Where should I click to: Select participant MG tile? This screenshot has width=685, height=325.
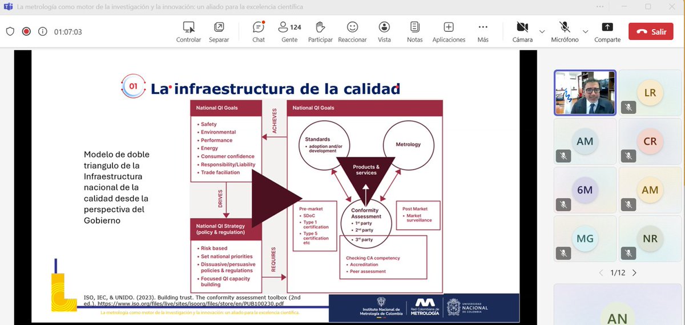pyautogui.click(x=585, y=239)
